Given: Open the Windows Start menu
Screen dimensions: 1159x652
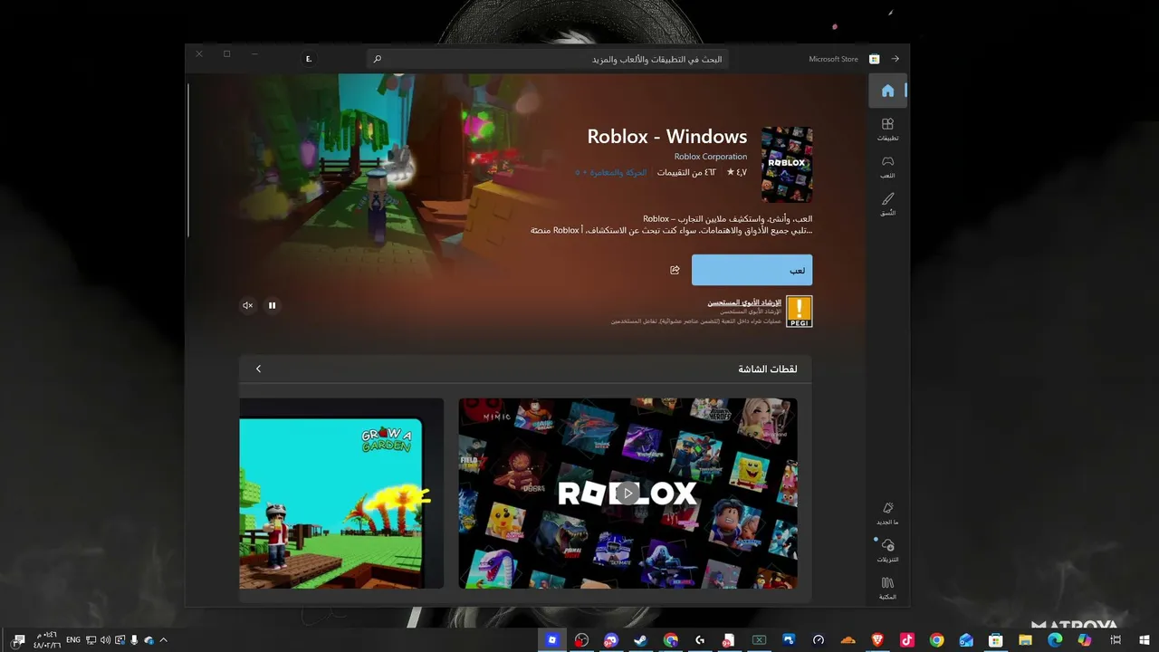Looking at the screenshot, I should pos(1144,640).
